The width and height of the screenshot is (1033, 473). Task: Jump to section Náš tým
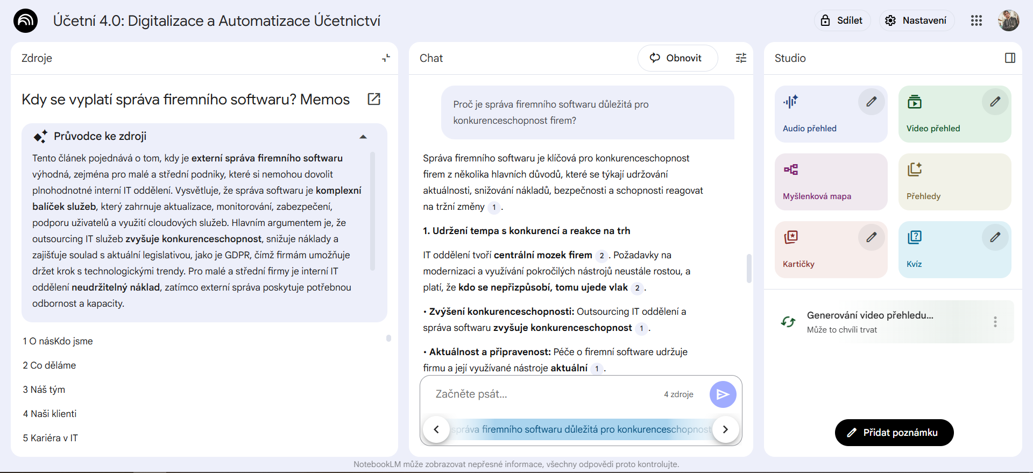point(44,390)
